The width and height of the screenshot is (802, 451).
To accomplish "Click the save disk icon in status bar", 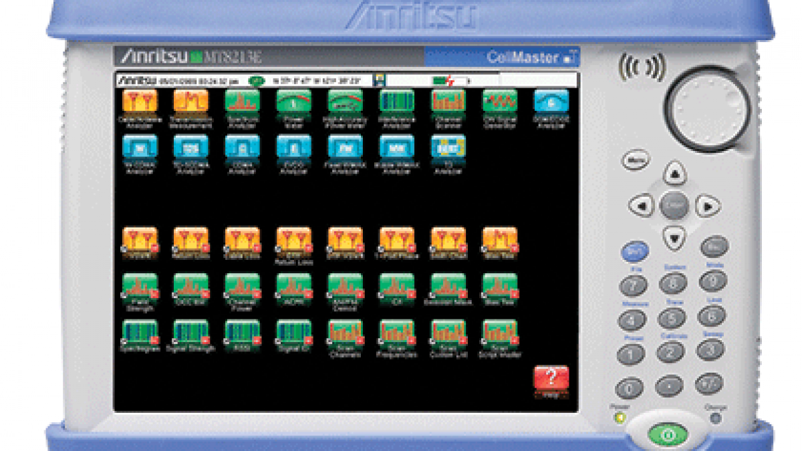I will click(379, 81).
